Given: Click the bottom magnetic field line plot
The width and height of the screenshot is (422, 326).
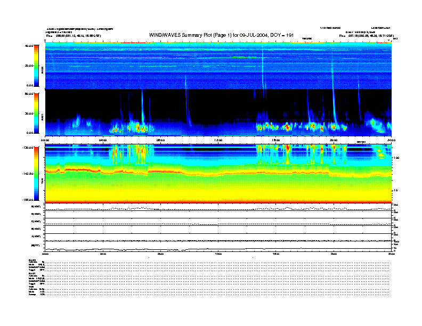Looking at the screenshot, I should pyautogui.click(x=218, y=247).
